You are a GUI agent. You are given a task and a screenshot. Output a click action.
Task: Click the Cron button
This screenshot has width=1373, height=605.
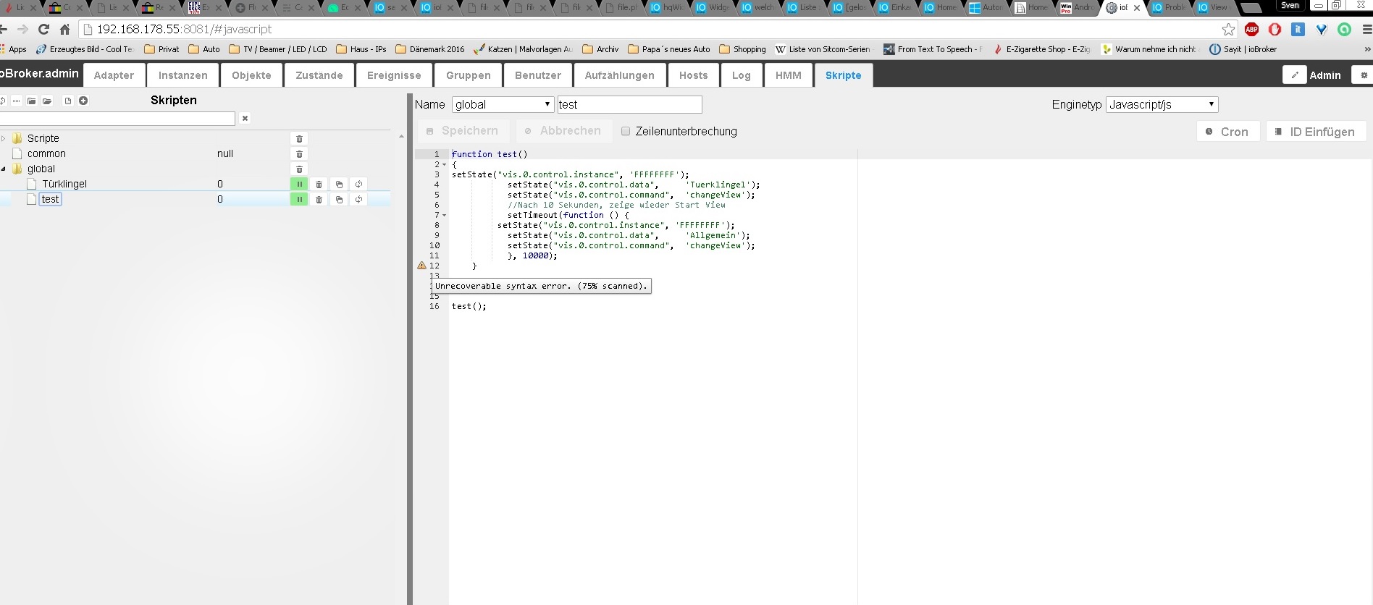click(1227, 132)
